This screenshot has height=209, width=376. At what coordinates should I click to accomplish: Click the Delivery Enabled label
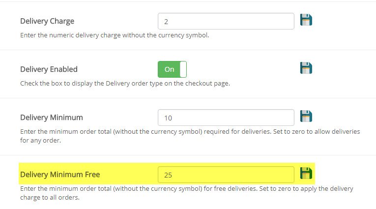point(49,69)
